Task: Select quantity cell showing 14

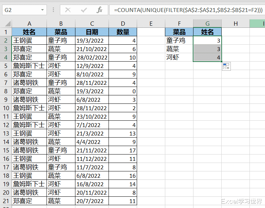Action: coord(123,184)
